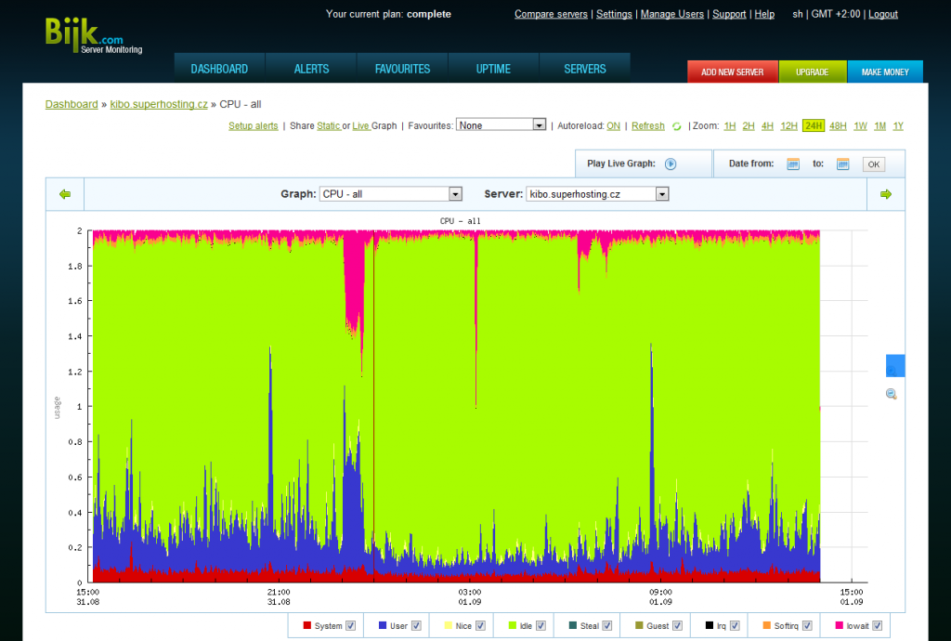Screen dimensions: 951x641
Task: Set zoom to 4H
Action: (767, 125)
